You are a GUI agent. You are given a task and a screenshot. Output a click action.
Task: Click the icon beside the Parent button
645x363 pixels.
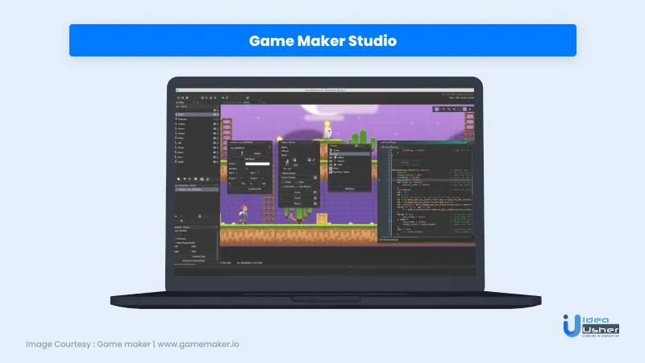pos(315,198)
